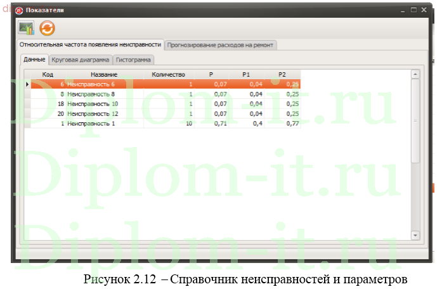Click the scrollbar up arrow
The image size is (442, 289).
[415, 74]
